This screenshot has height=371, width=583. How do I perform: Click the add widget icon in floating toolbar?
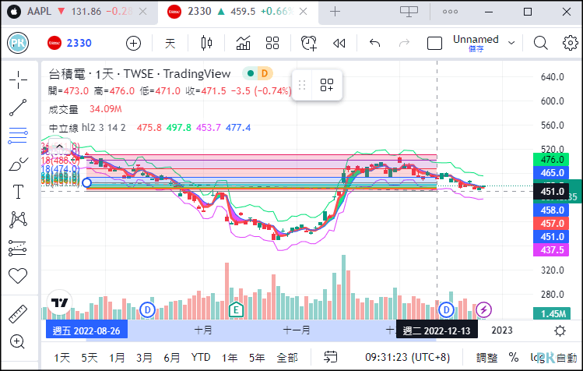tap(326, 85)
